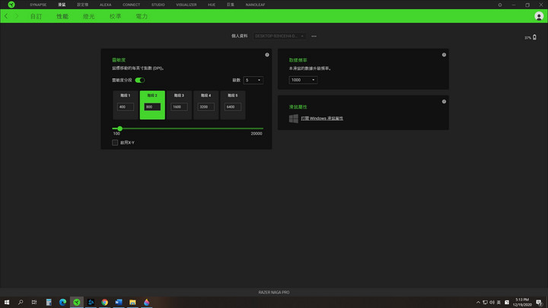Select DPI stage 5 with 6400
This screenshot has height=308, width=548.
click(x=233, y=105)
